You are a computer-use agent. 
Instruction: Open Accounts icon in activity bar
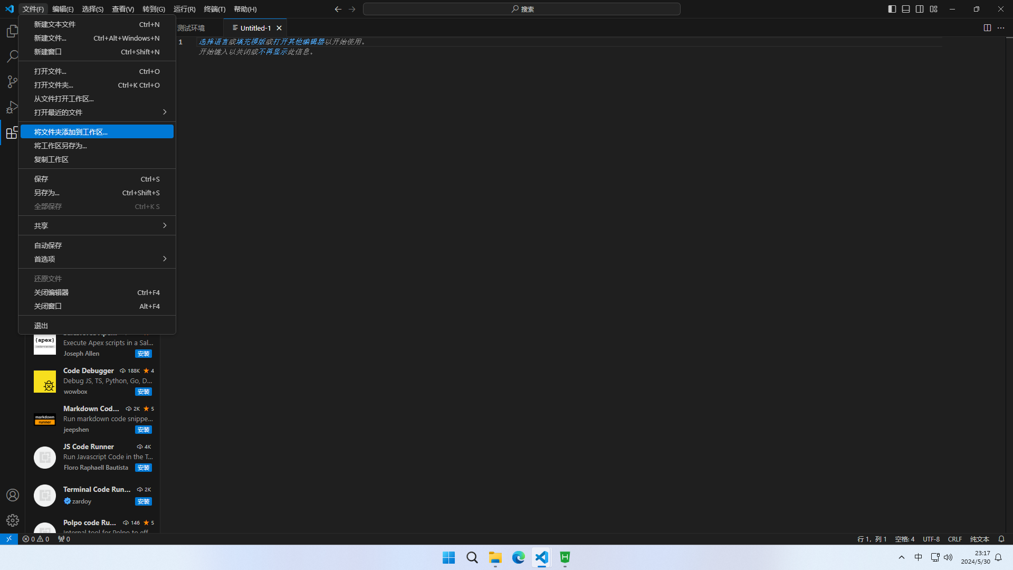[x=12, y=495]
